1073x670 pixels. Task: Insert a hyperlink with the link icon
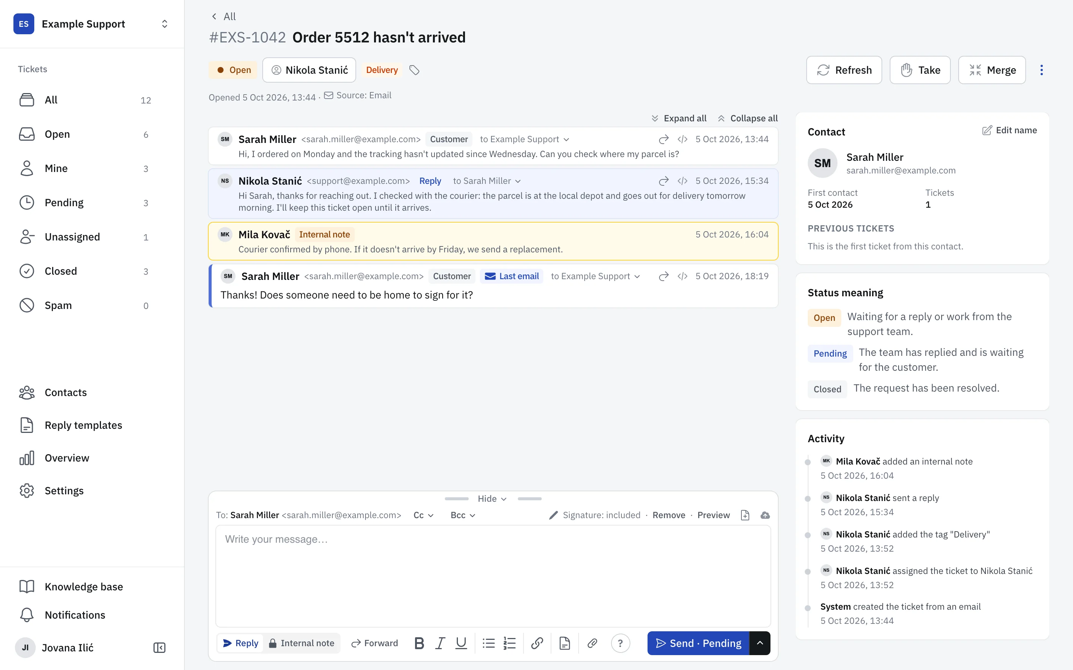tap(537, 643)
